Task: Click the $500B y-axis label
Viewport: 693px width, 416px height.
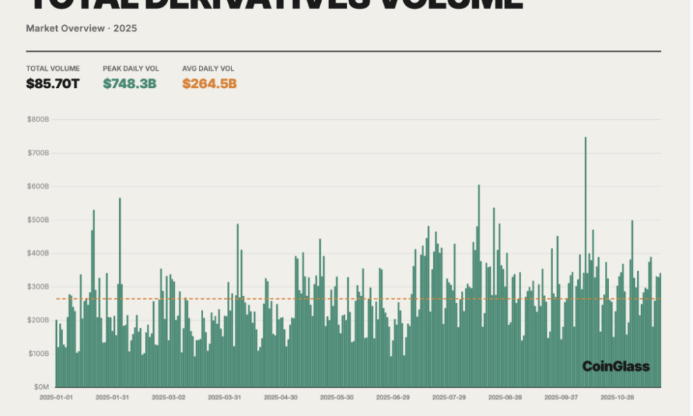Action: point(38,220)
